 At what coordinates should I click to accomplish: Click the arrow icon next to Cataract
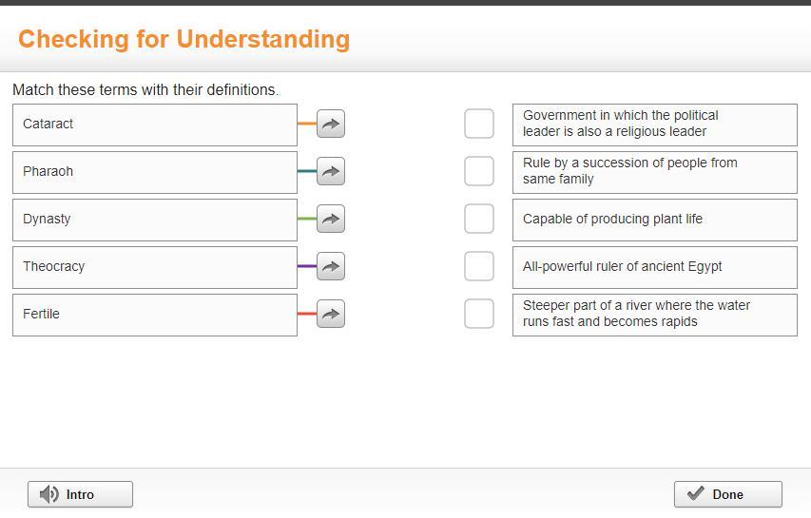click(330, 124)
